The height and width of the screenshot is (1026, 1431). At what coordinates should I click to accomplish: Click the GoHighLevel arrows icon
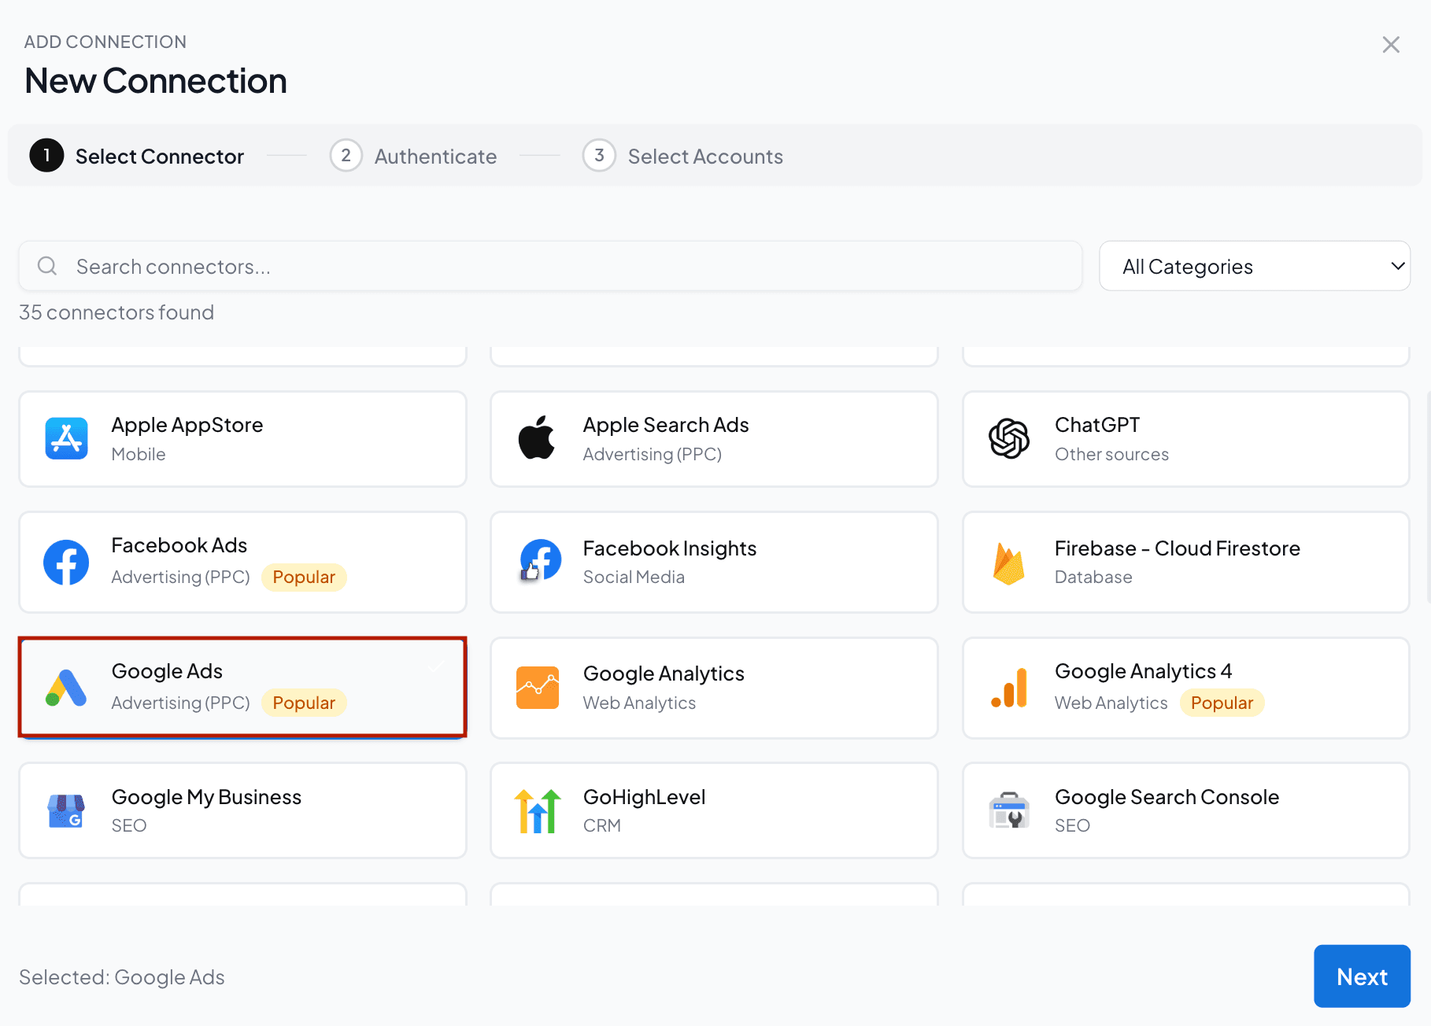coord(538,810)
